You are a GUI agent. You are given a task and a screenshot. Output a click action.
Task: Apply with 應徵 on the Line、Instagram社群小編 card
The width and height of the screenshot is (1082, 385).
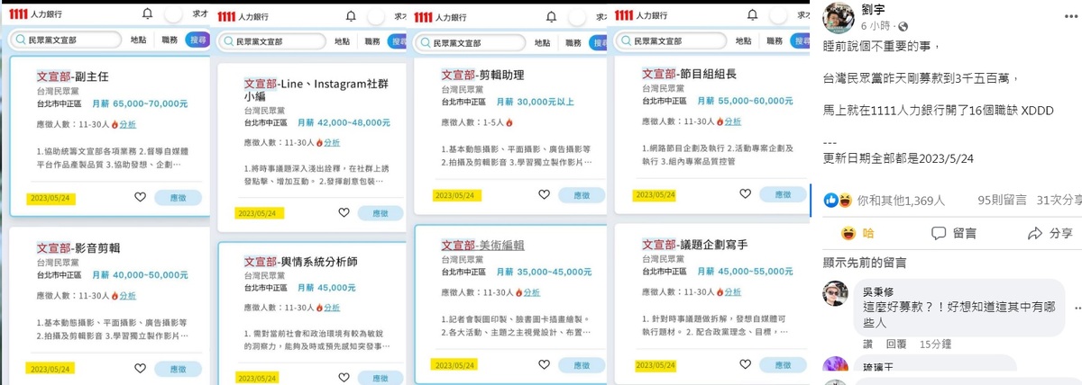point(381,213)
